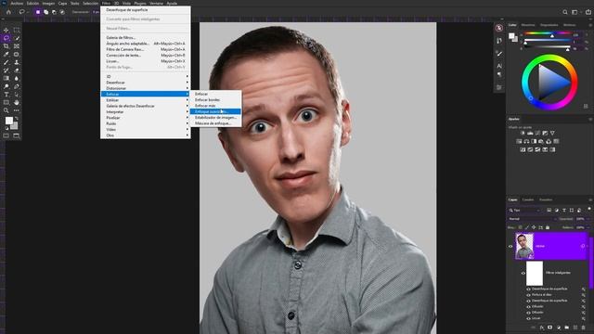Open the Share icon at top right
This screenshot has height=334, width=594.
pos(588,12)
